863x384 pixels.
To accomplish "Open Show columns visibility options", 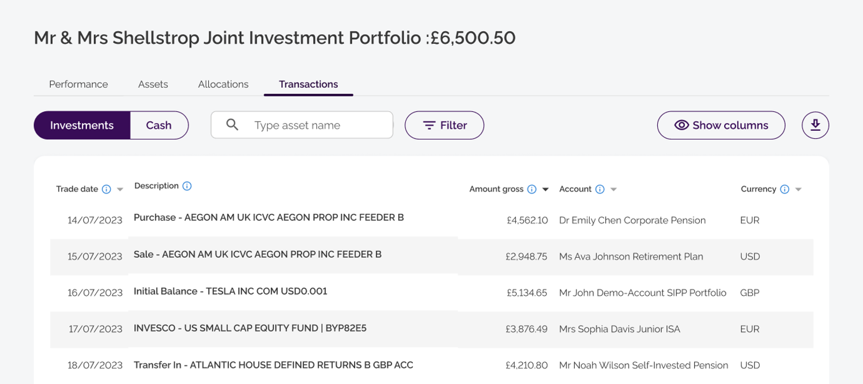I will point(721,125).
